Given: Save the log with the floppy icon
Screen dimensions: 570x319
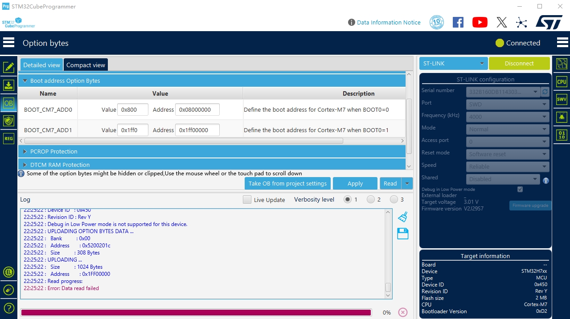Looking at the screenshot, I should (403, 234).
